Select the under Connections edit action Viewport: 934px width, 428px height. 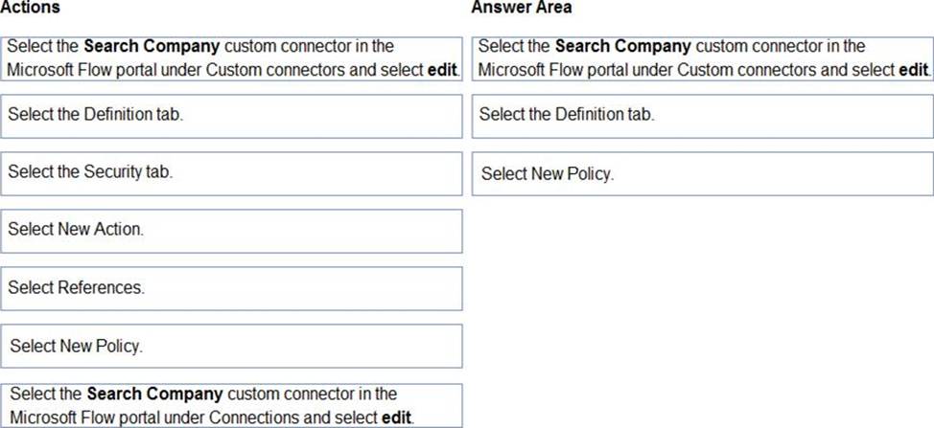click(231, 405)
